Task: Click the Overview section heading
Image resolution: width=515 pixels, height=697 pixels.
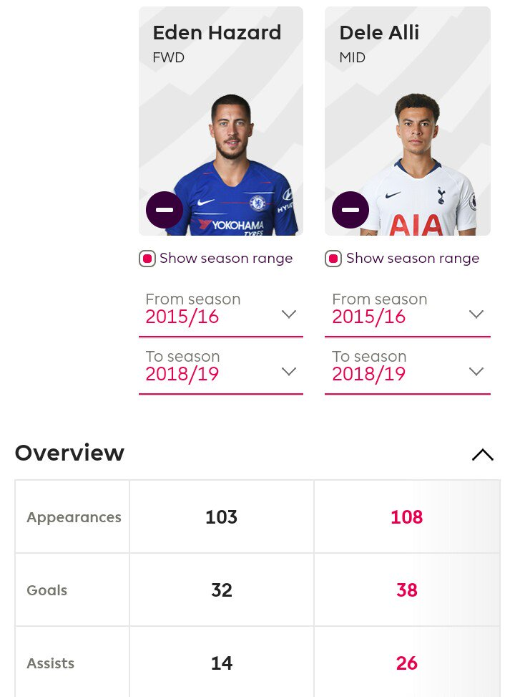Action: pyautogui.click(x=69, y=453)
